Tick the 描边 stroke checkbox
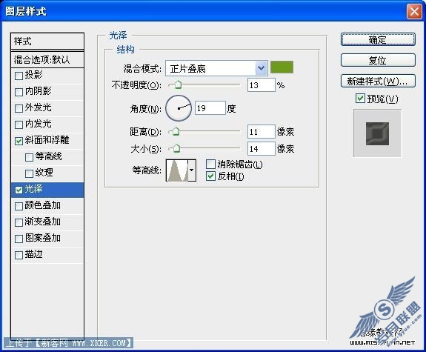 click(x=19, y=255)
